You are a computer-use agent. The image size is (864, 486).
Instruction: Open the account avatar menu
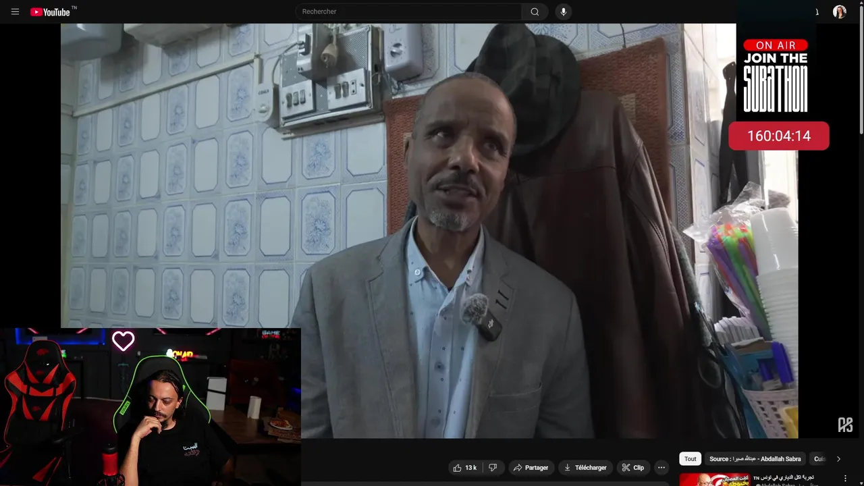click(840, 11)
